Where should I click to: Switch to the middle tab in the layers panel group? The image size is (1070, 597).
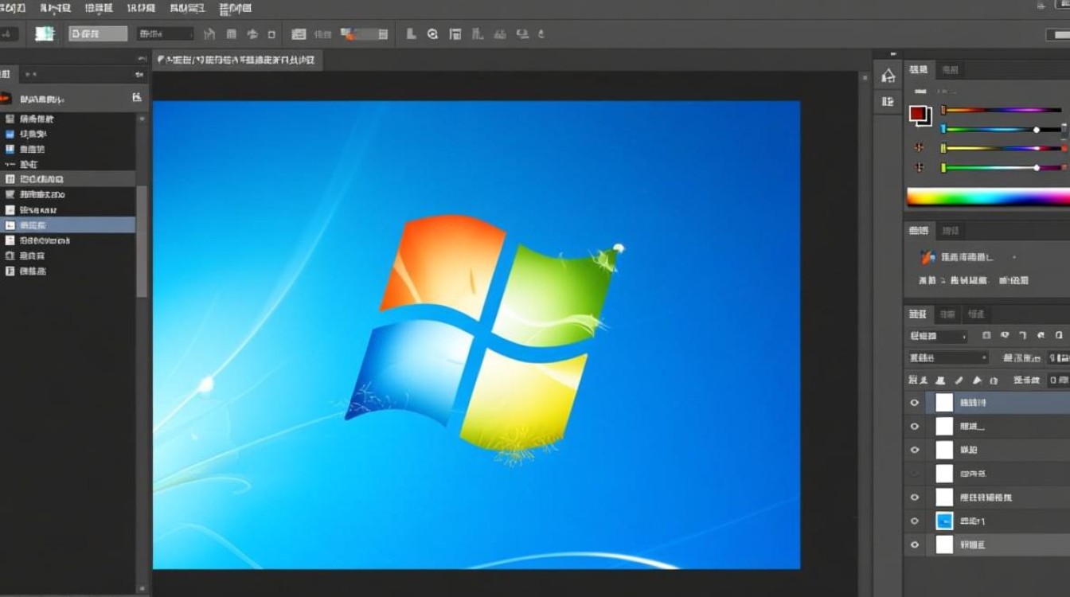[x=947, y=314]
